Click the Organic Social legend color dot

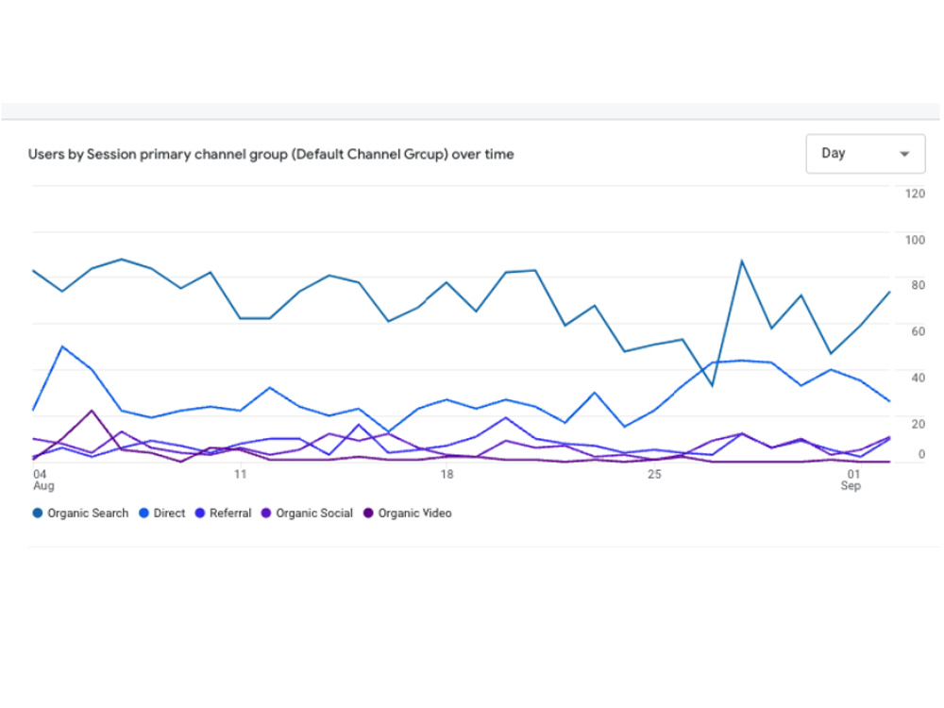[x=266, y=513]
